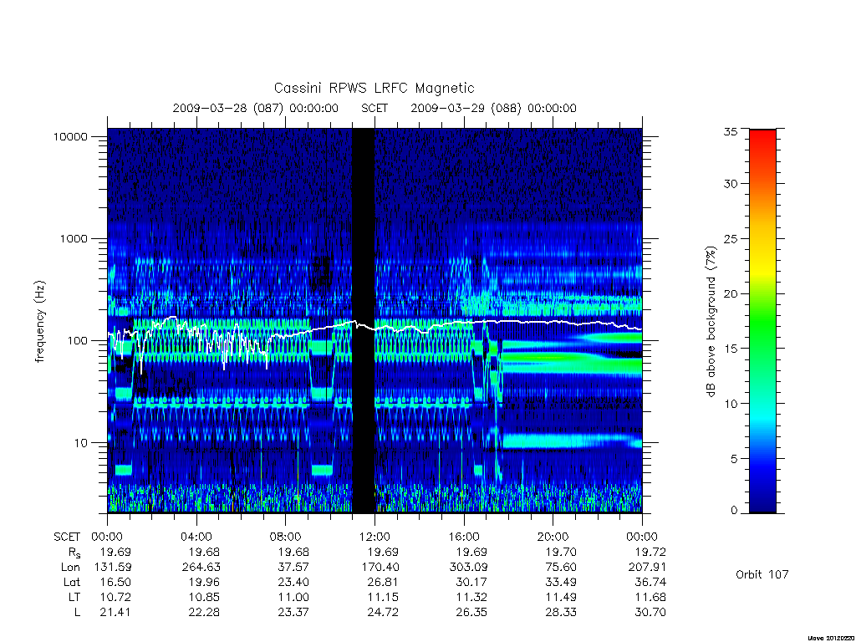The image size is (856, 642).
Task: Click the latitude value '30.17'
Action: [471, 582]
